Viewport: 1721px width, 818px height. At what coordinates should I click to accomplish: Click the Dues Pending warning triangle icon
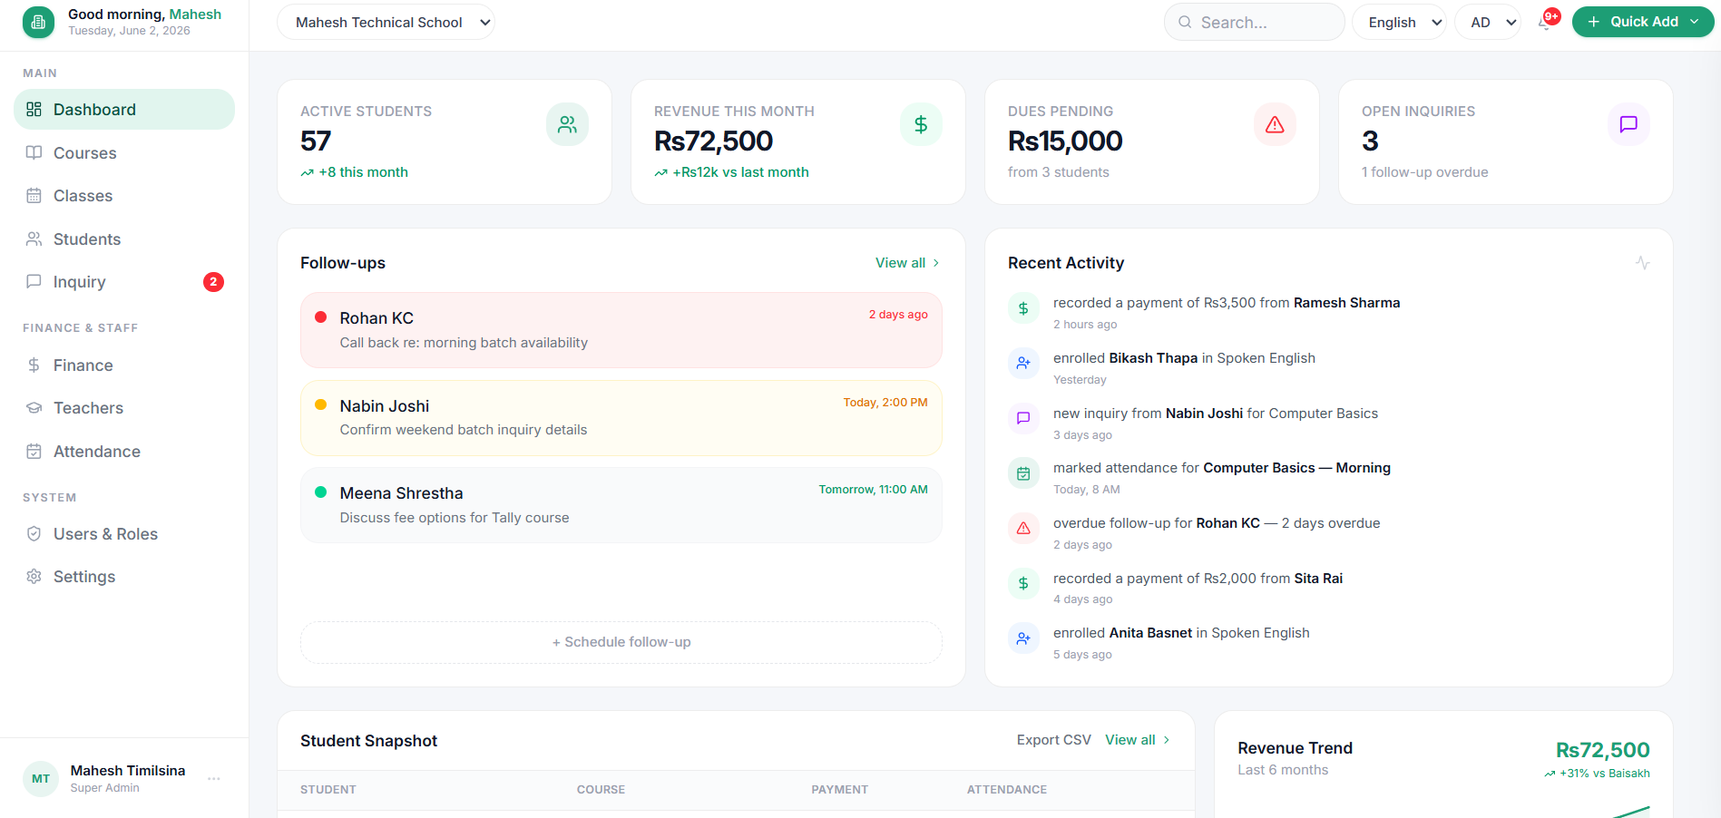pos(1275,124)
